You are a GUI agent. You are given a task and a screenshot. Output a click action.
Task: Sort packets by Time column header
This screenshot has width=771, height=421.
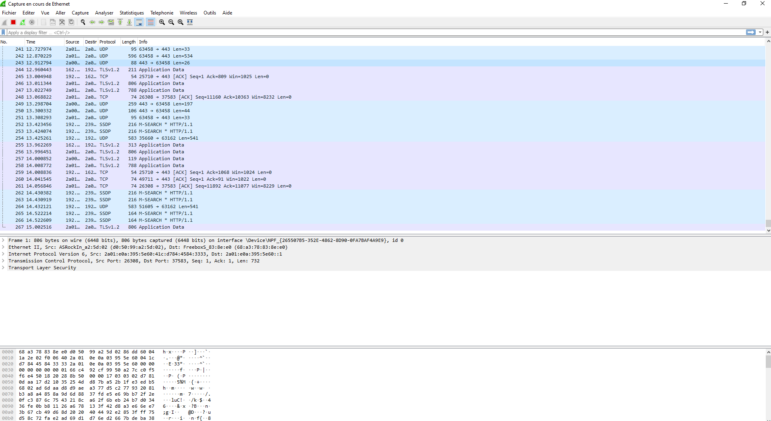pos(44,42)
